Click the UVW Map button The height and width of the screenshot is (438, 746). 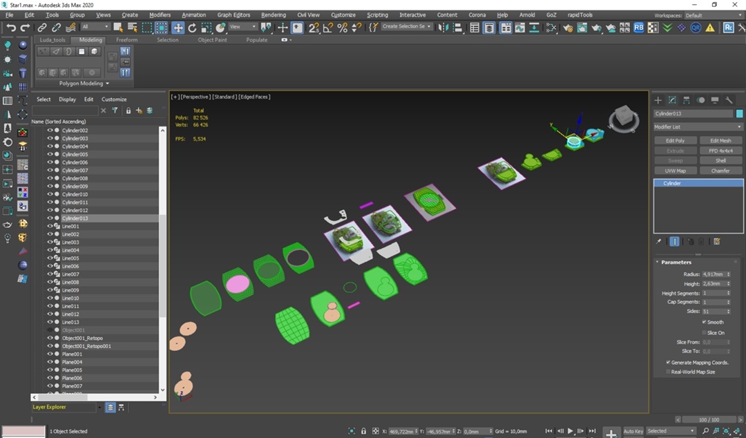coord(675,171)
